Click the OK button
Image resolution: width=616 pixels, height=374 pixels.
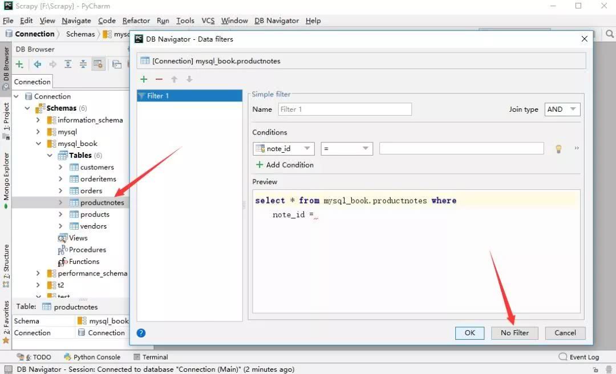470,333
